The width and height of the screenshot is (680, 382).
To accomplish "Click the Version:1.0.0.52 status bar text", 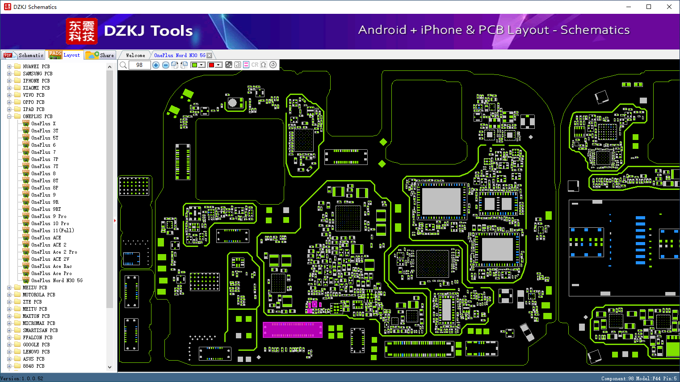I will (22, 378).
